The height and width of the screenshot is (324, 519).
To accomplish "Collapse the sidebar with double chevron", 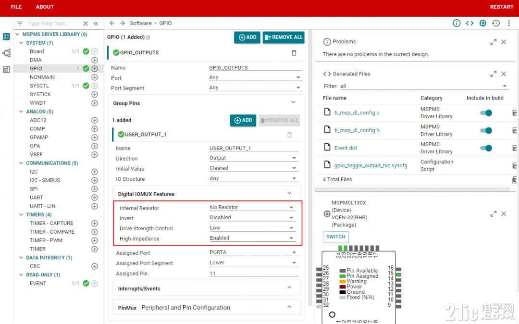I will click(96, 24).
